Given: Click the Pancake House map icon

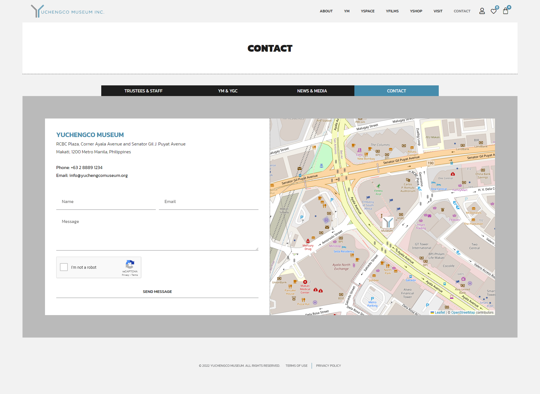Looking at the screenshot, I should pos(290,286).
